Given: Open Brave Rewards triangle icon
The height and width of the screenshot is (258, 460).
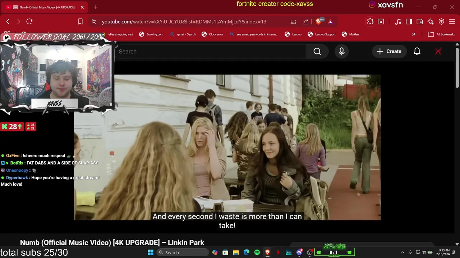Looking at the screenshot, I should (330, 21).
